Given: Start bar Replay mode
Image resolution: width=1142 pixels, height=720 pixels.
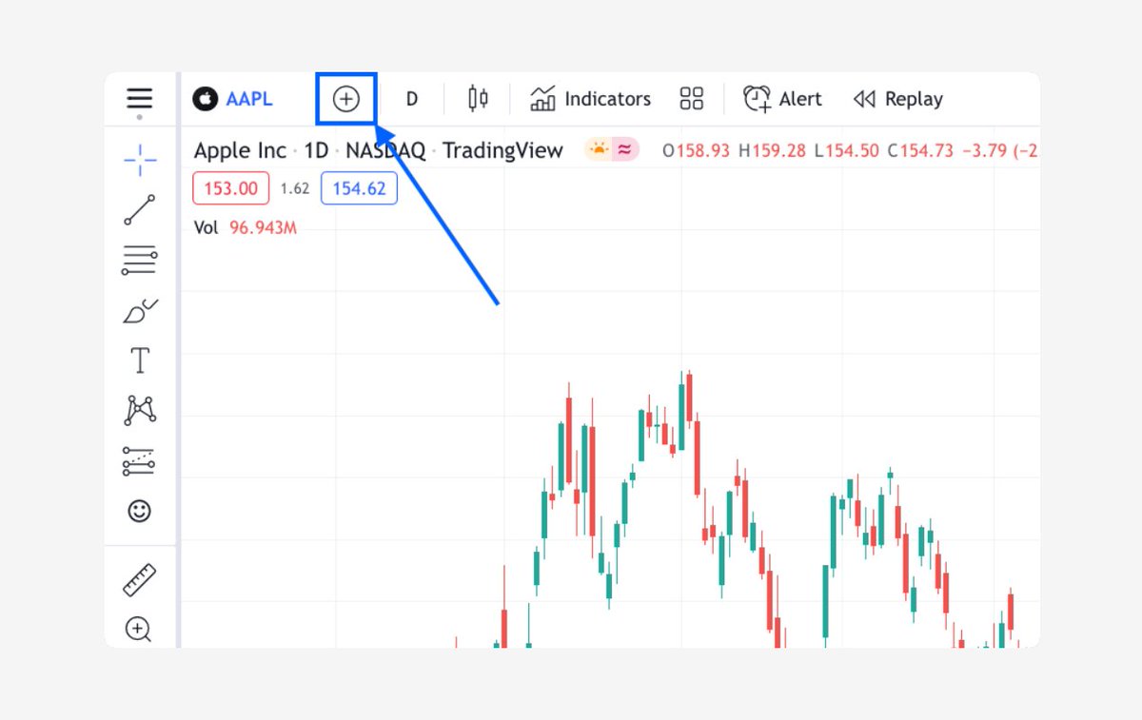Looking at the screenshot, I should (897, 99).
